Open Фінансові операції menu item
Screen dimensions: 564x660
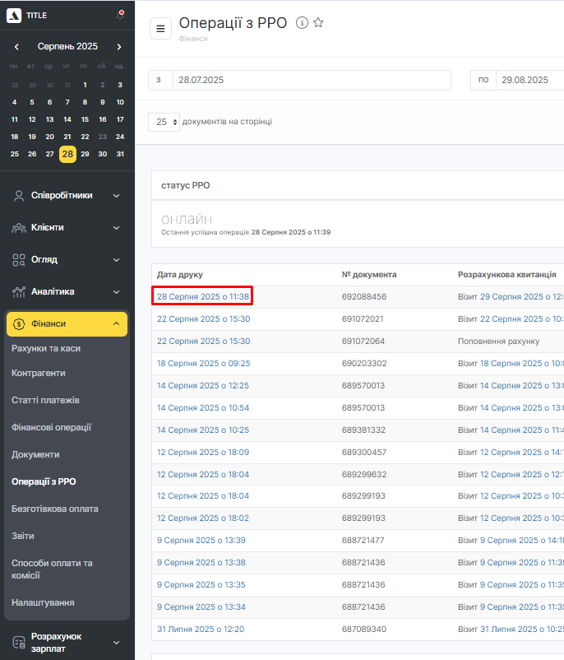pos(51,427)
